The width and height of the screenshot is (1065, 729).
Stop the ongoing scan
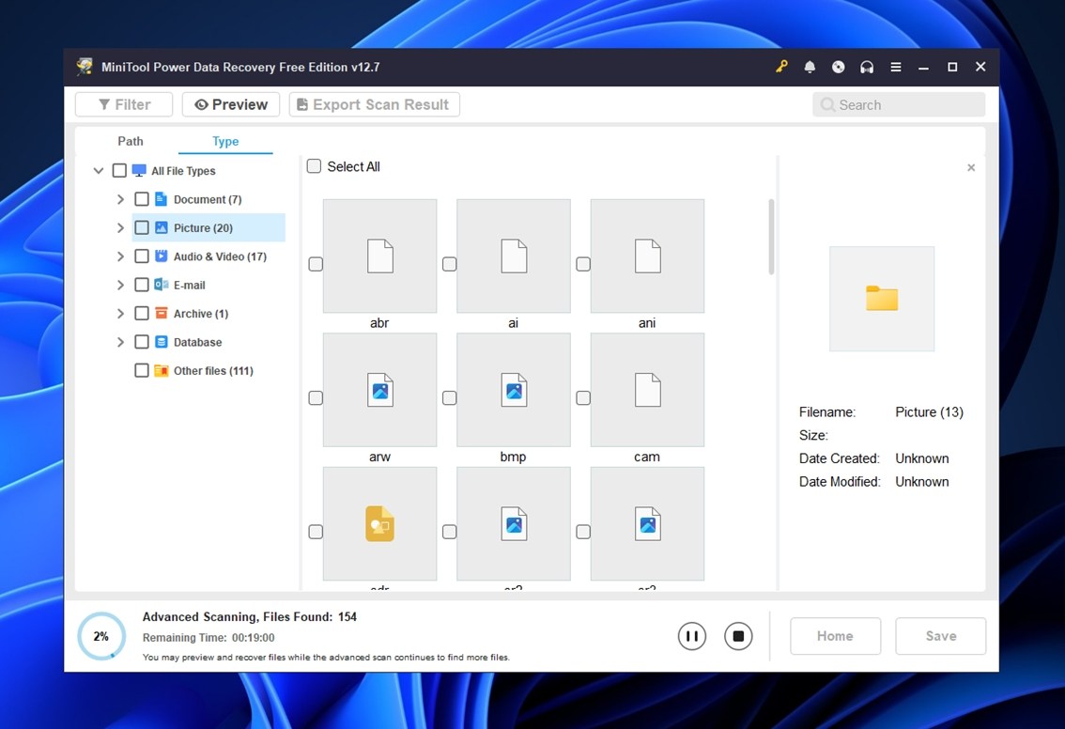[x=738, y=636]
